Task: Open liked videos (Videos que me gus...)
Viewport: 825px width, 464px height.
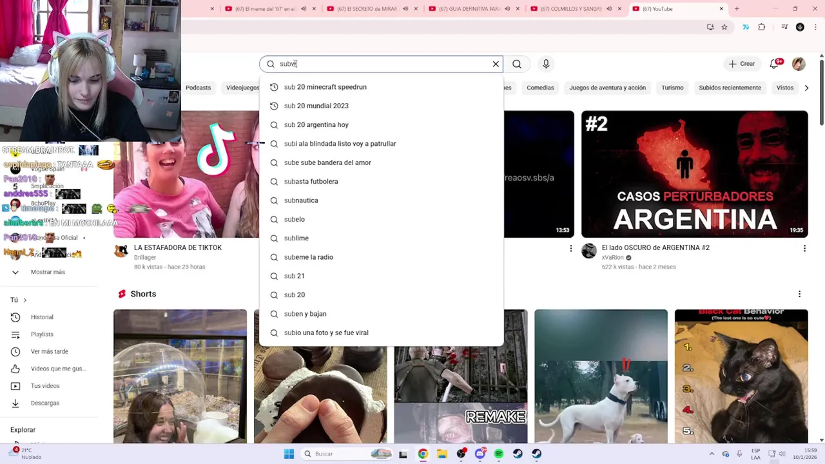Action: [58, 369]
